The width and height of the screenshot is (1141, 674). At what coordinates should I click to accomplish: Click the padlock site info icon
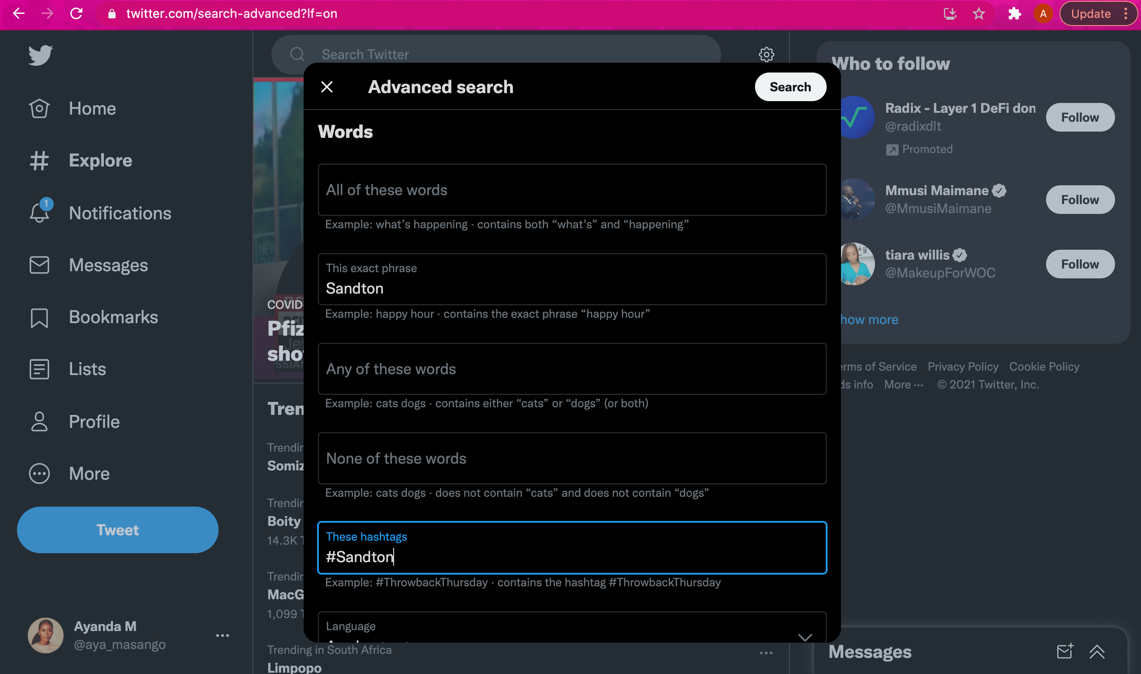[112, 13]
